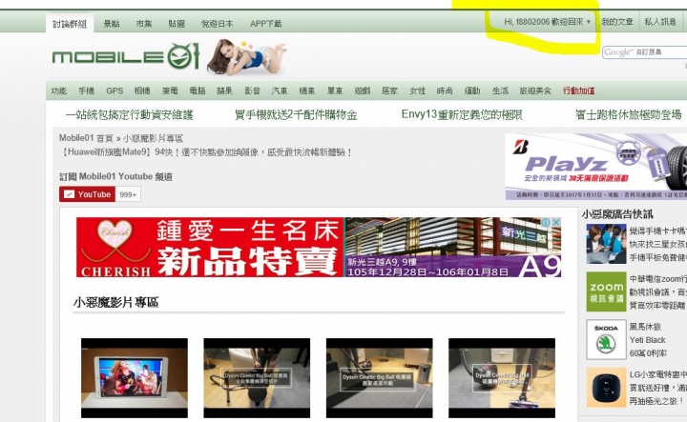Play Dyson video 全新集塵桶清空設計
The image size is (687, 422).
coord(257,378)
